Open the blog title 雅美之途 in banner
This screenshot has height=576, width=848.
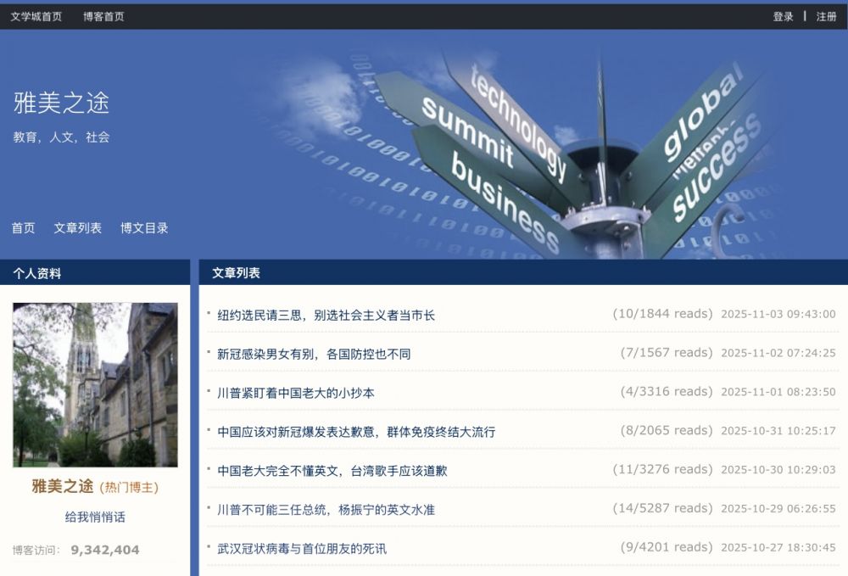(x=61, y=103)
